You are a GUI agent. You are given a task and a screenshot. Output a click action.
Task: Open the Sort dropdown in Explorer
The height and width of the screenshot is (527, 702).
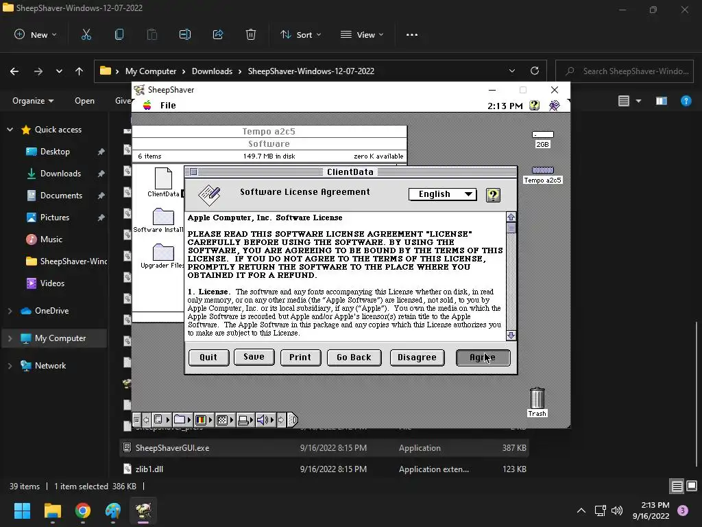tap(300, 34)
